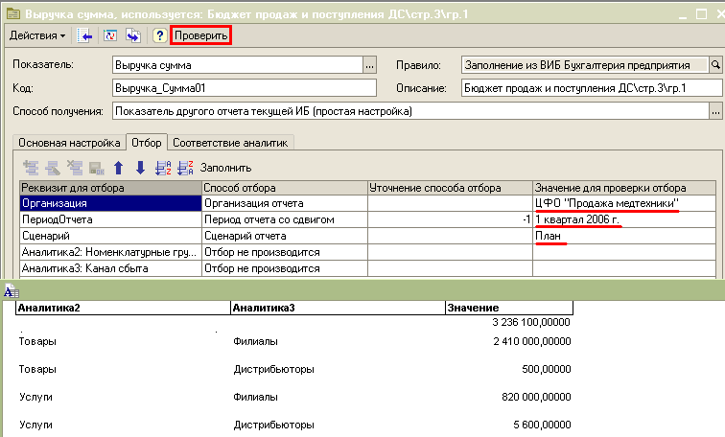Open help with the question mark icon
Screen dimensions: 725x437
pos(159,35)
